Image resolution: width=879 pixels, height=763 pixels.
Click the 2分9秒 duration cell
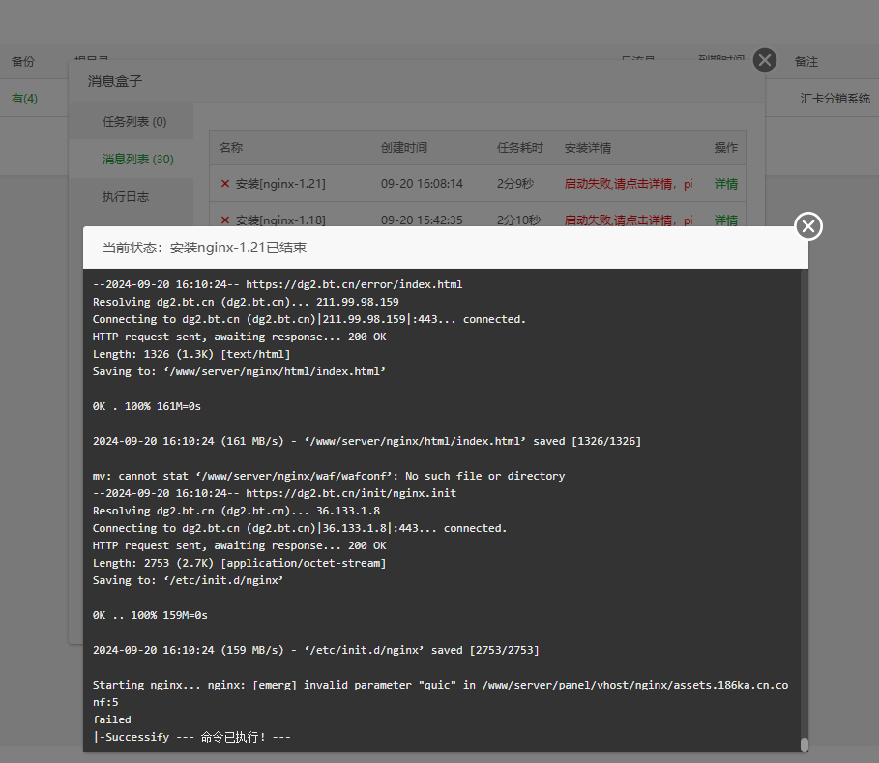tap(515, 184)
